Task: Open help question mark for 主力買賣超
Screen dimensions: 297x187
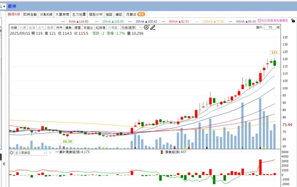Action: 50,153
